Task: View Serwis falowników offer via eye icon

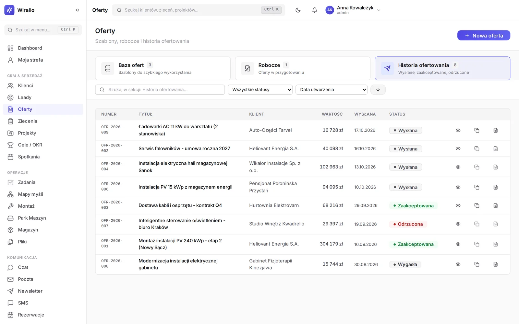Action: (458, 149)
